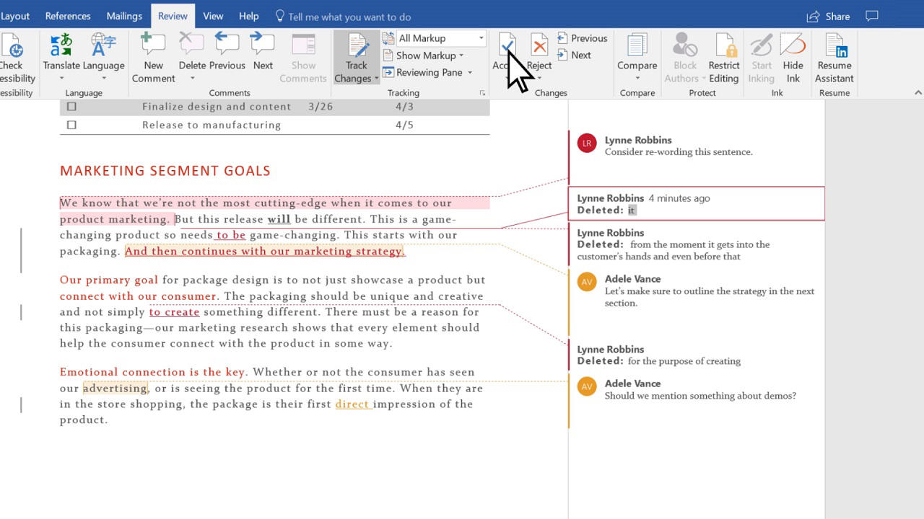The height and width of the screenshot is (519, 924).
Task: Check the Release to manufacturing checkbox
Action: click(x=71, y=124)
